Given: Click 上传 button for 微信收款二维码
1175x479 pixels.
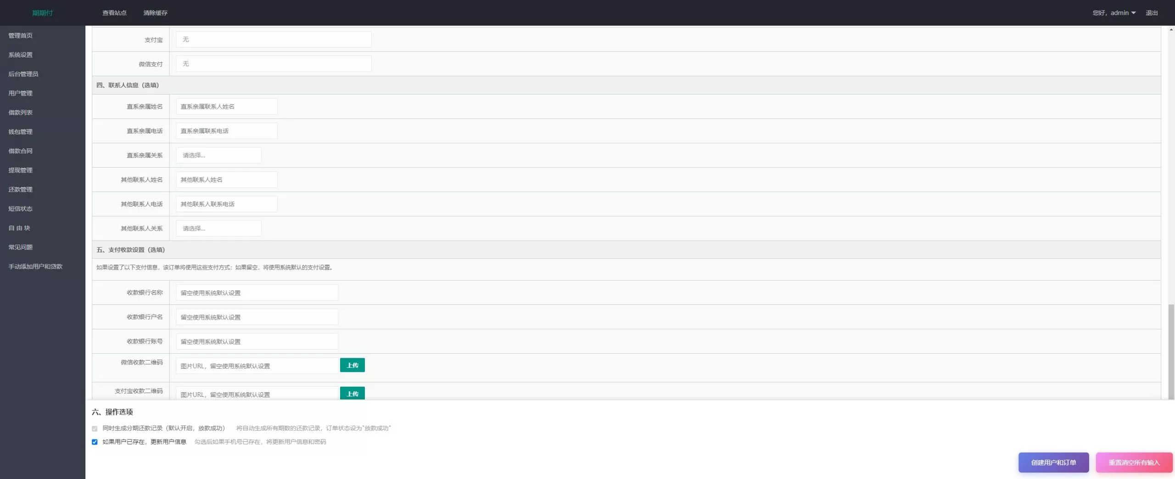Looking at the screenshot, I should coord(352,365).
